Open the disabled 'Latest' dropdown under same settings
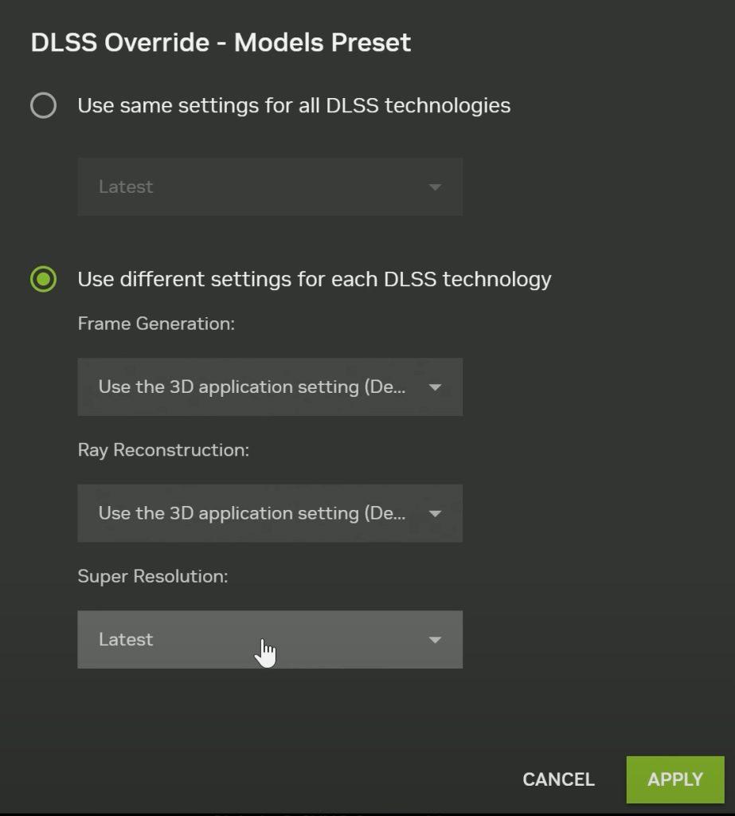 coord(270,186)
